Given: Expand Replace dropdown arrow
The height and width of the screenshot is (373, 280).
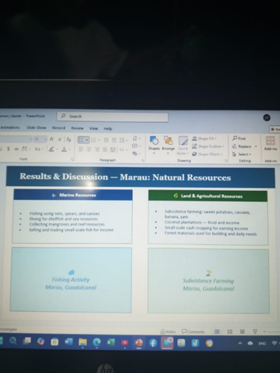Looking at the screenshot, I should pyautogui.click(x=255, y=146).
